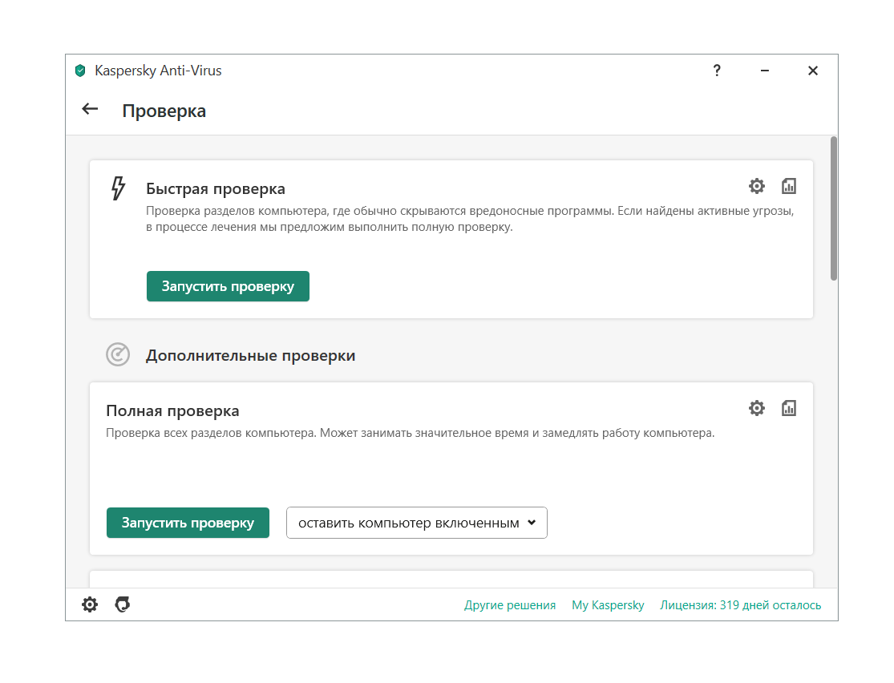Open Full Scan (Полная проверка) report icon
This screenshot has width=894, height=683.
[788, 408]
